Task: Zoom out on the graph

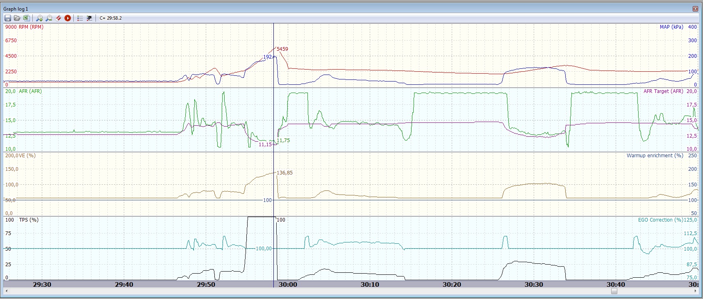Action: [49, 18]
